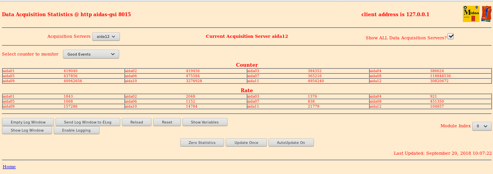Select Counter value 386624 for aida04
This screenshot has height=174, width=493.
pos(437,71)
